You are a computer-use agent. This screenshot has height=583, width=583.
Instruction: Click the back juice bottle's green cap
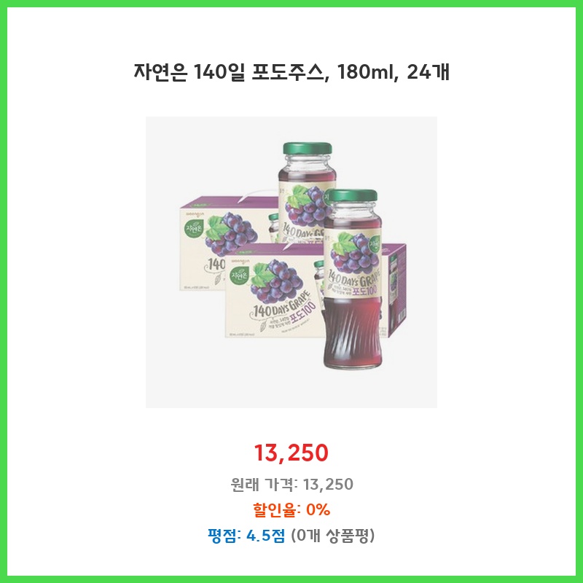click(x=307, y=149)
